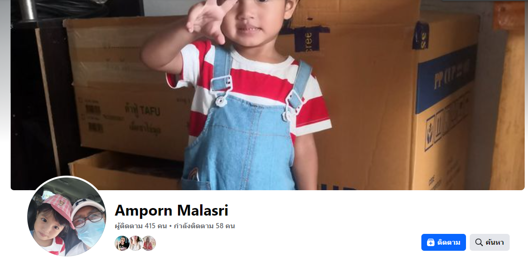Click the blue PP CUP box label
Screen dimensions: 528x263
coord(446,79)
